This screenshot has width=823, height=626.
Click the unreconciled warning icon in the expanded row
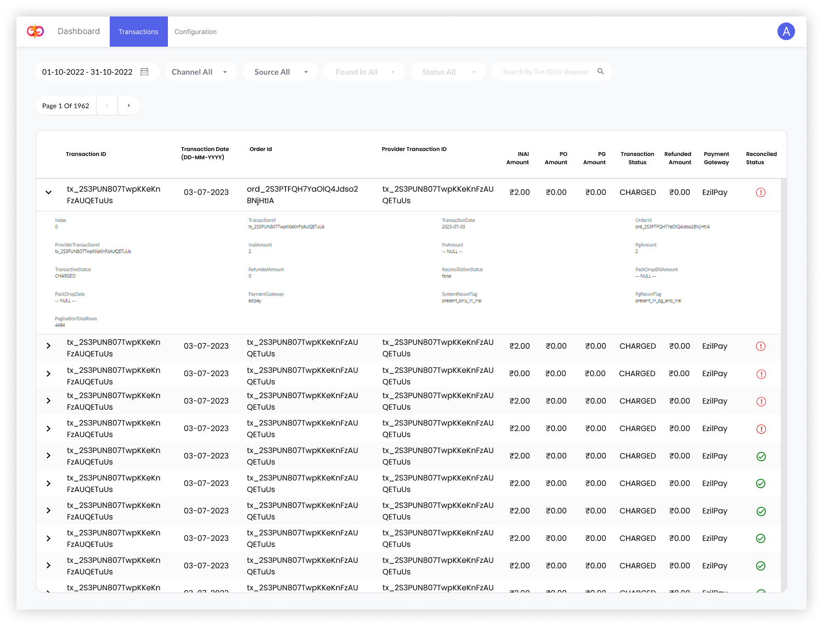760,192
